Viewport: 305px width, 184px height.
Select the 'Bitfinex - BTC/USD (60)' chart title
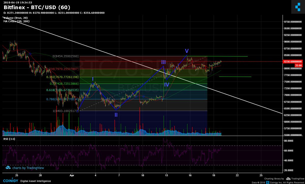tap(37, 7)
